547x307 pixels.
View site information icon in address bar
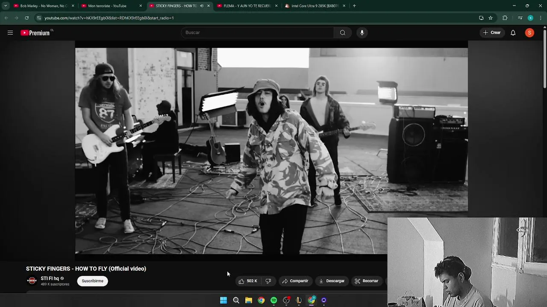(39, 18)
